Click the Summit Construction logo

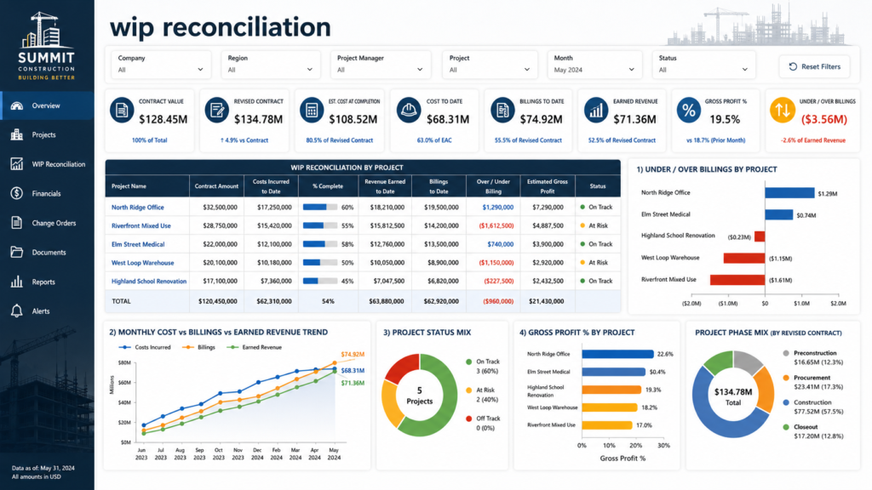tap(46, 47)
